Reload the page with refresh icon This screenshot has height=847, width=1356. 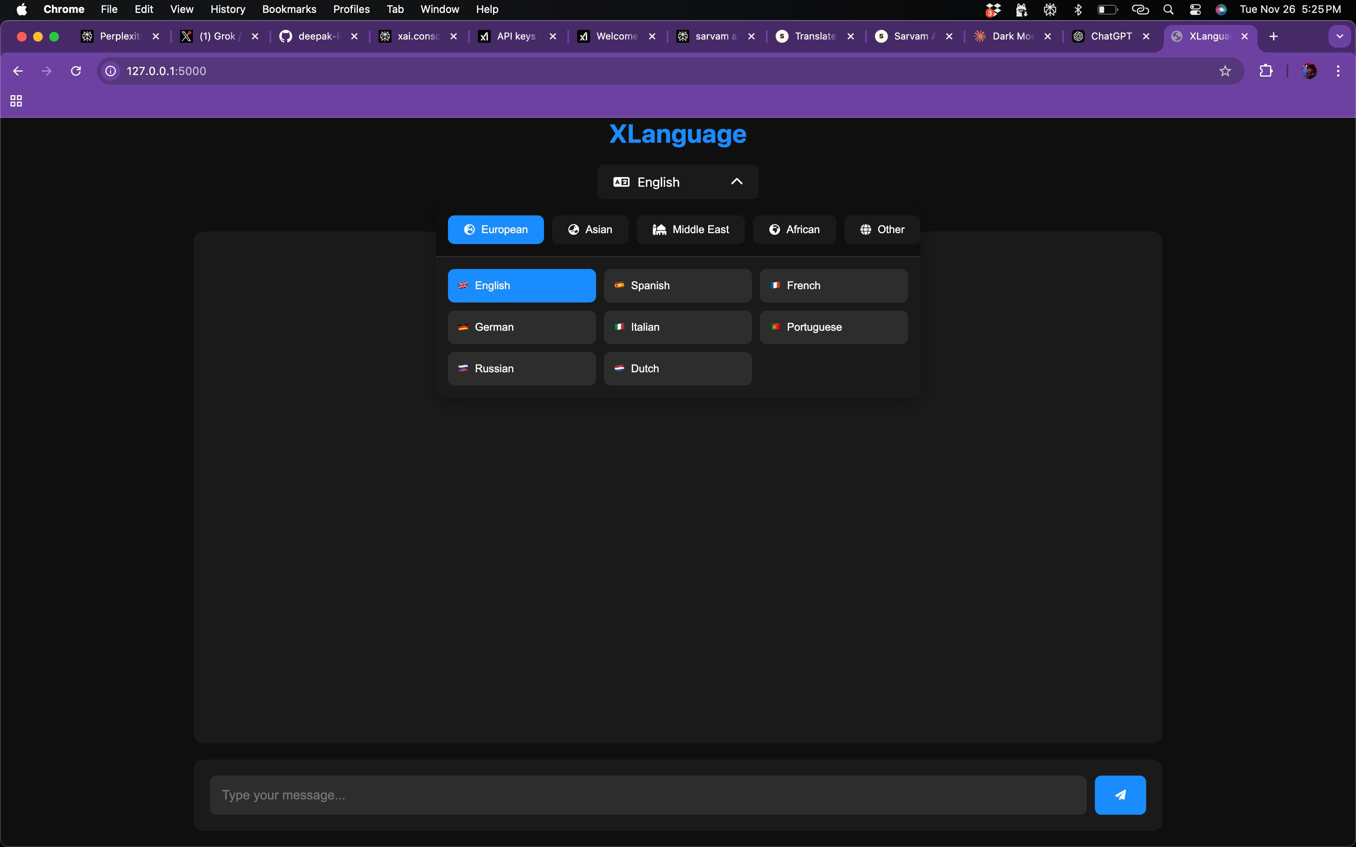[x=76, y=71]
